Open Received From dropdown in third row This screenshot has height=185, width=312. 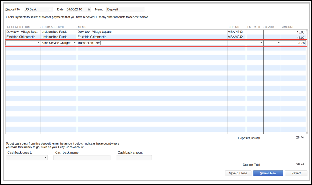point(38,43)
